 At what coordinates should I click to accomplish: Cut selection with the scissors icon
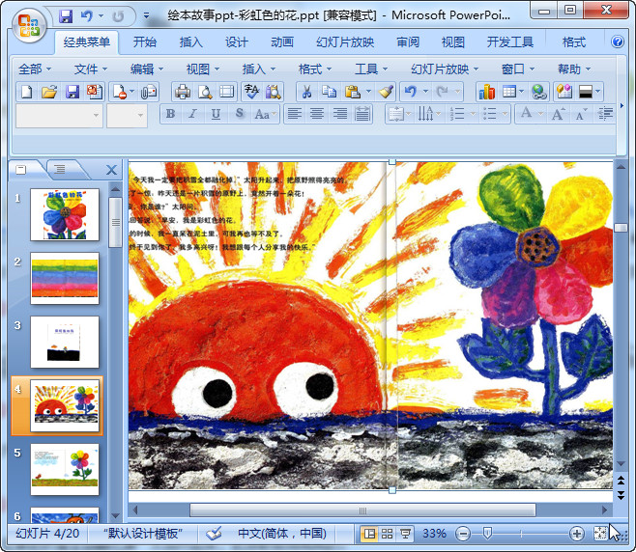pyautogui.click(x=306, y=92)
